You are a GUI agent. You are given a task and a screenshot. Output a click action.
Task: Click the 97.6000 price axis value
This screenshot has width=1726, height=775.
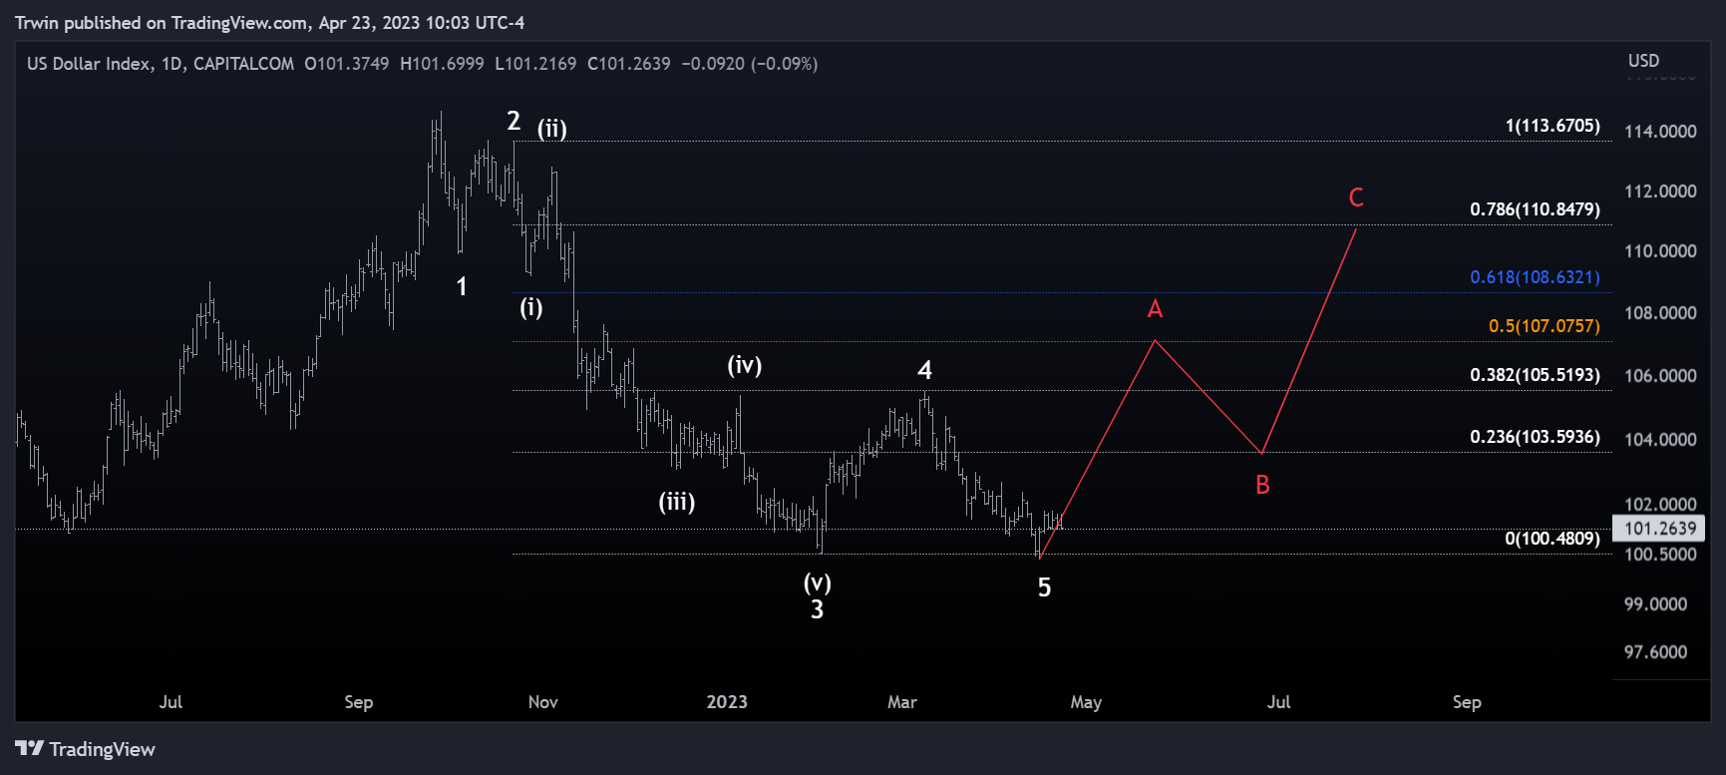click(x=1656, y=652)
